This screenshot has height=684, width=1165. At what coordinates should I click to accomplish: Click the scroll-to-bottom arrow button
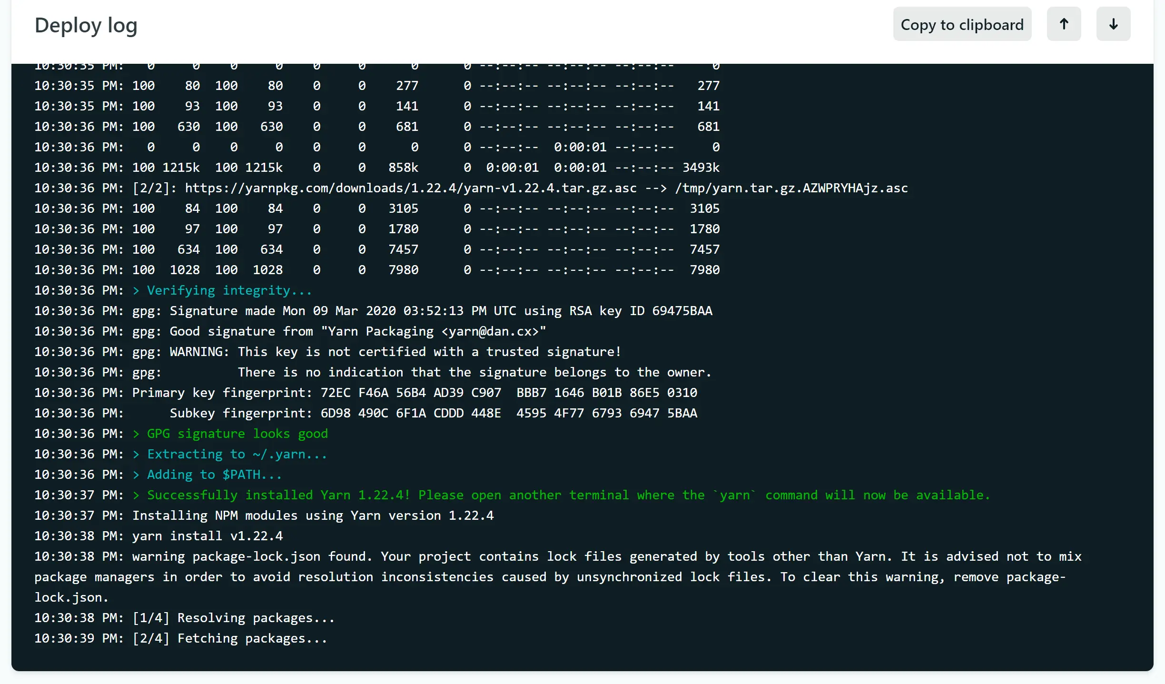point(1113,24)
